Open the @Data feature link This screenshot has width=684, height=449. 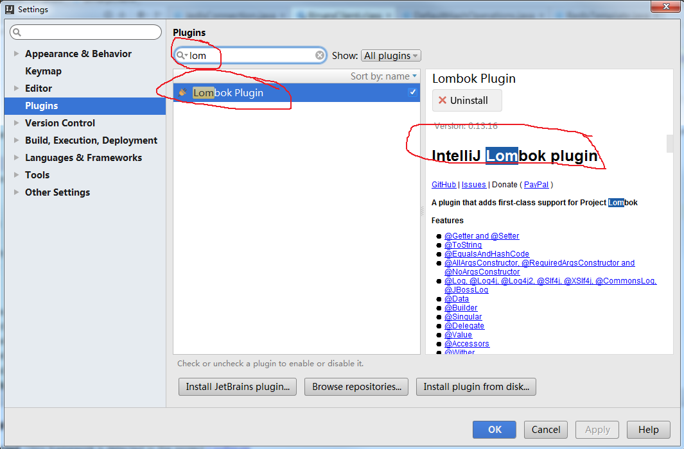pyautogui.click(x=456, y=299)
